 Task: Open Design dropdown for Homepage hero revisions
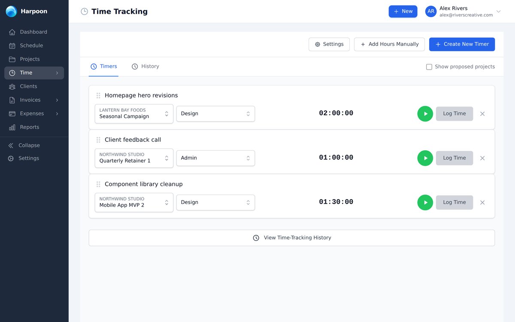(215, 114)
